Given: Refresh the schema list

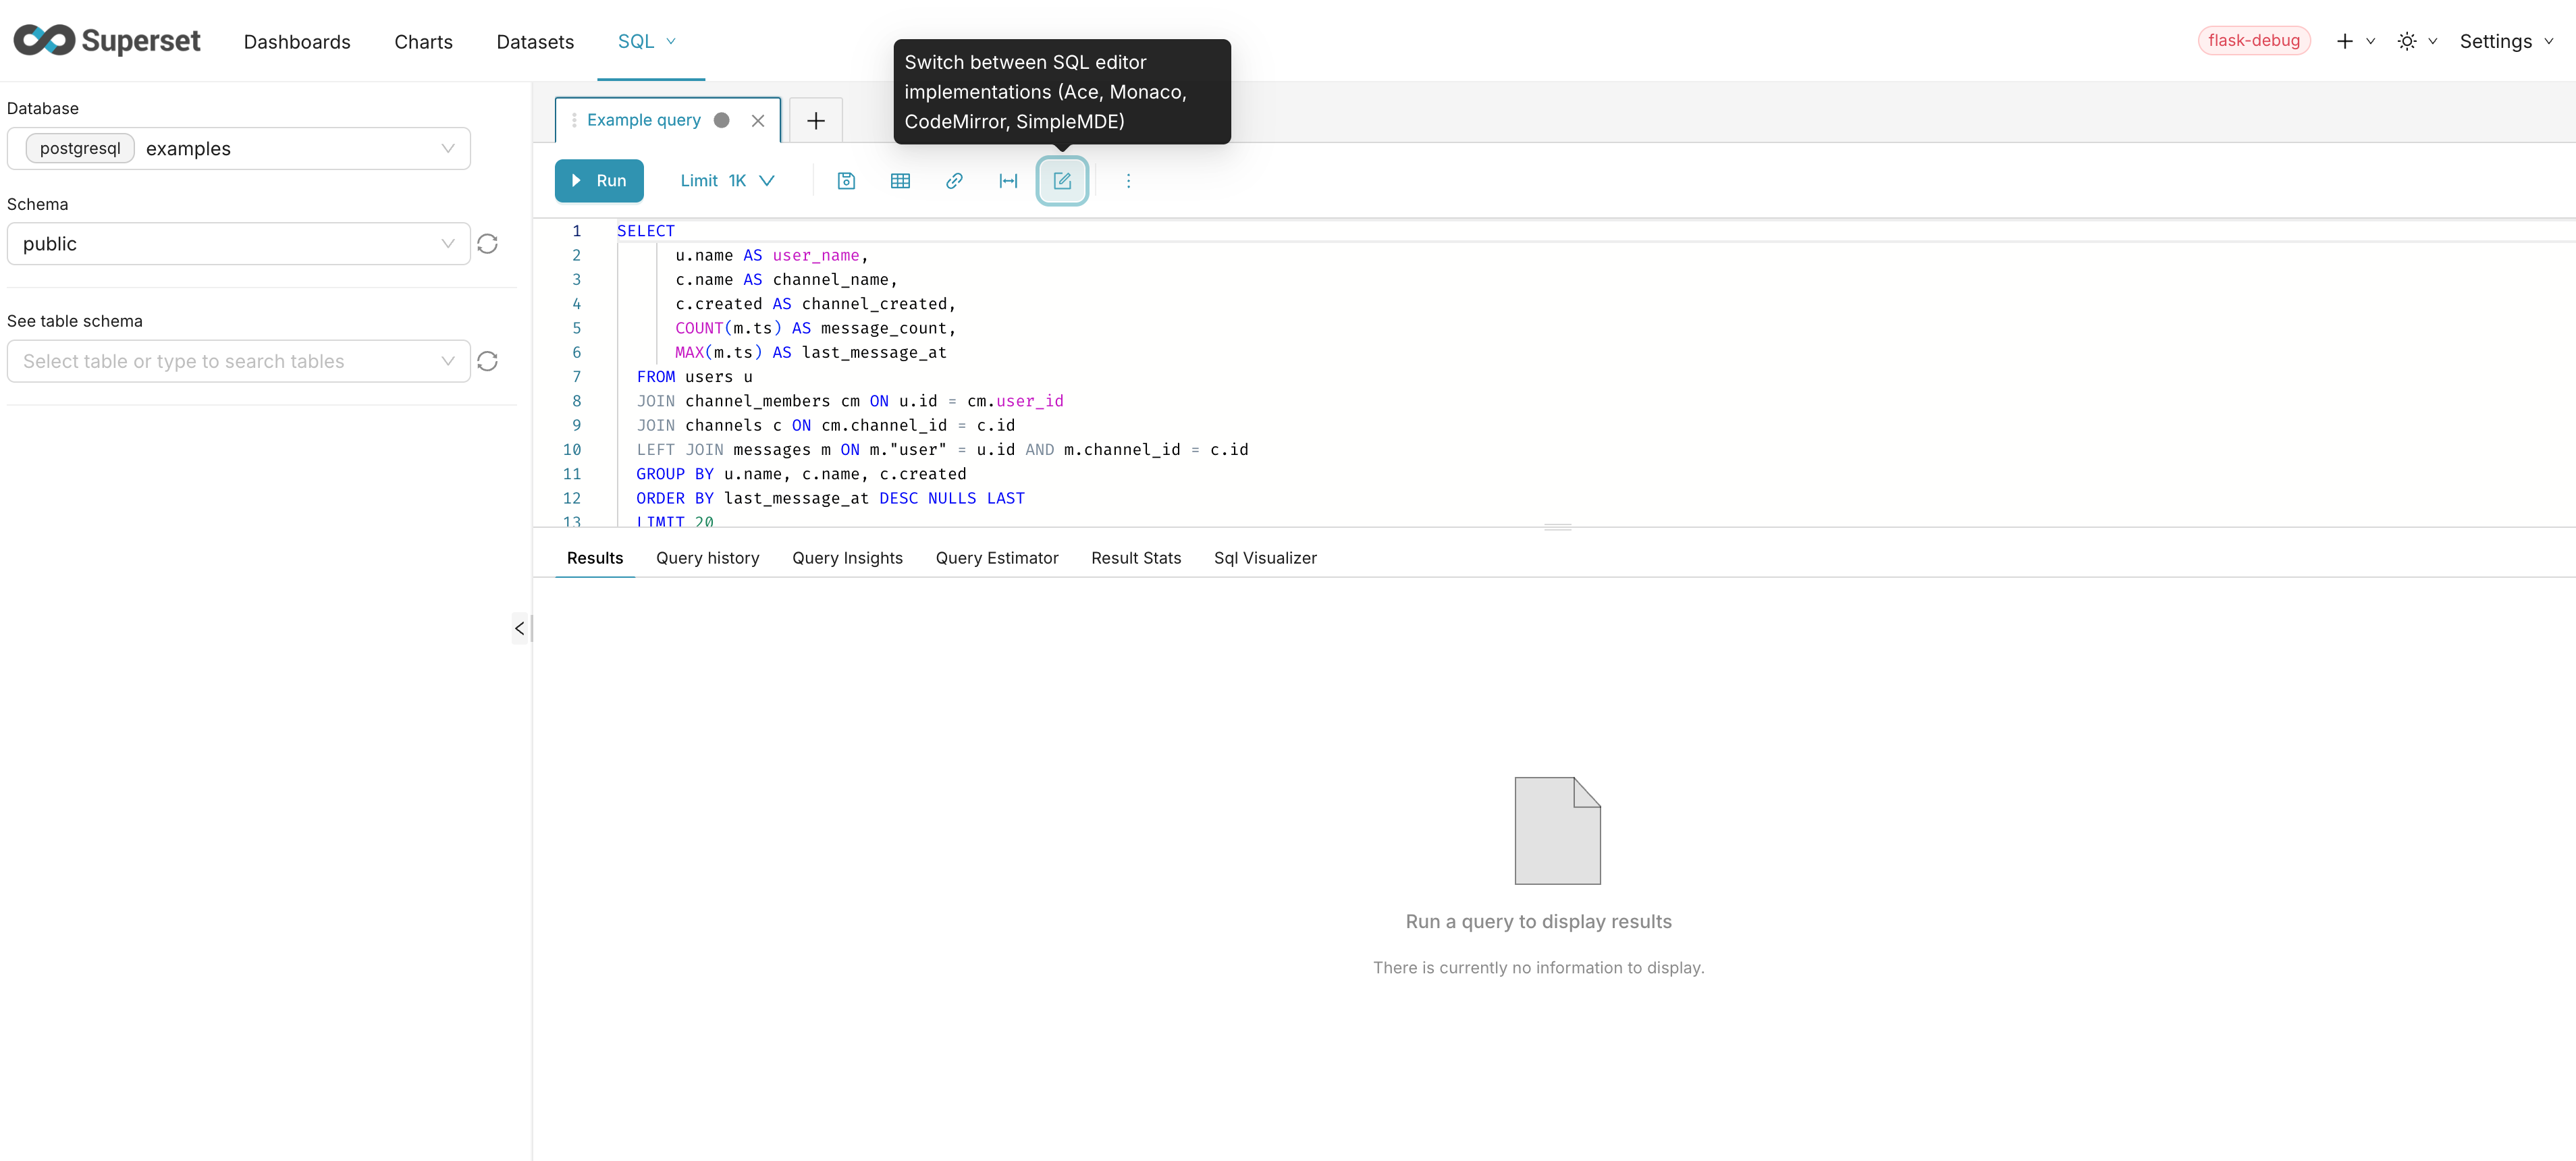Looking at the screenshot, I should tap(487, 244).
